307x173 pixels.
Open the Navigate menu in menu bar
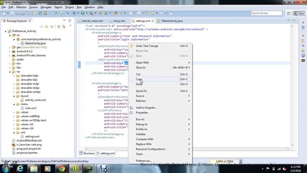46,7
